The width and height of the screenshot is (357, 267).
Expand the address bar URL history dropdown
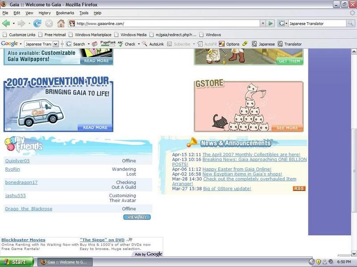(x=263, y=24)
